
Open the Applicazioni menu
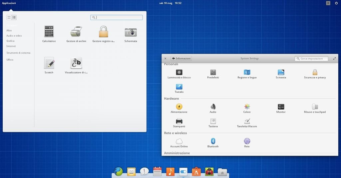pyautogui.click(x=9, y=3)
